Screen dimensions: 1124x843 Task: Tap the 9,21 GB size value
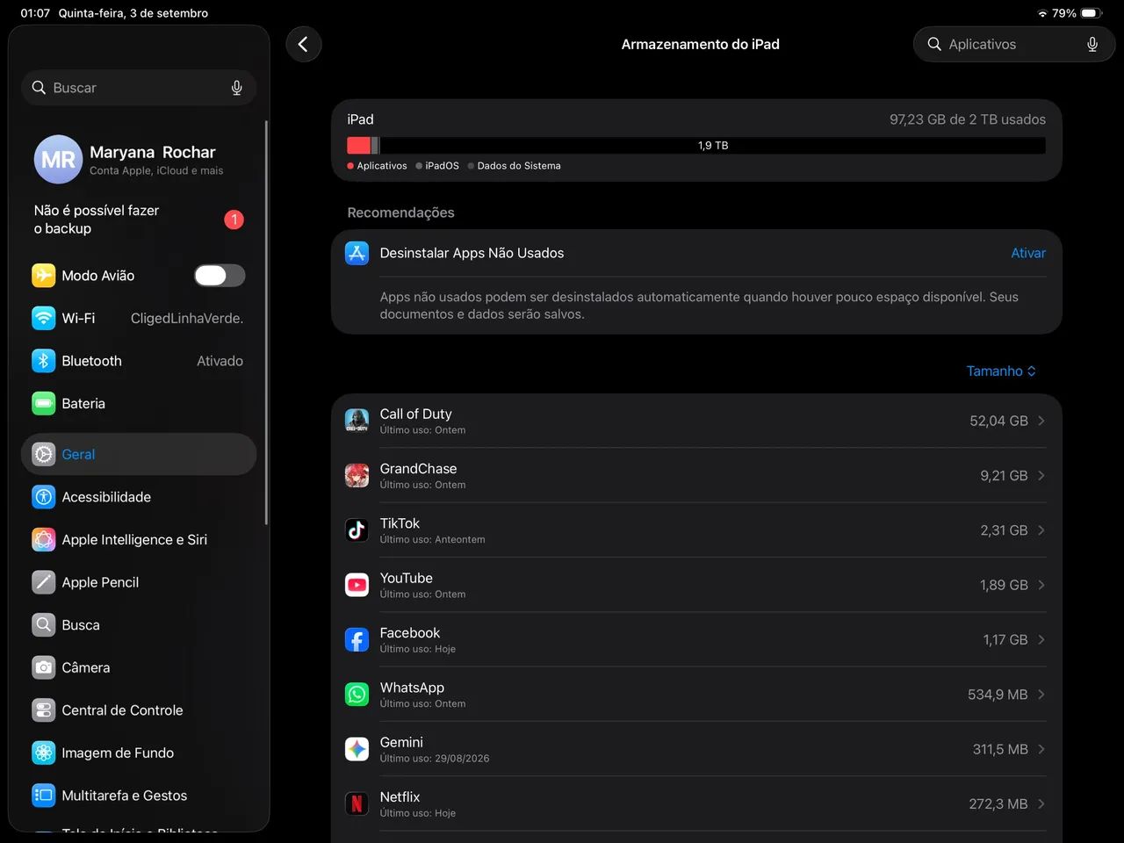coord(1004,475)
